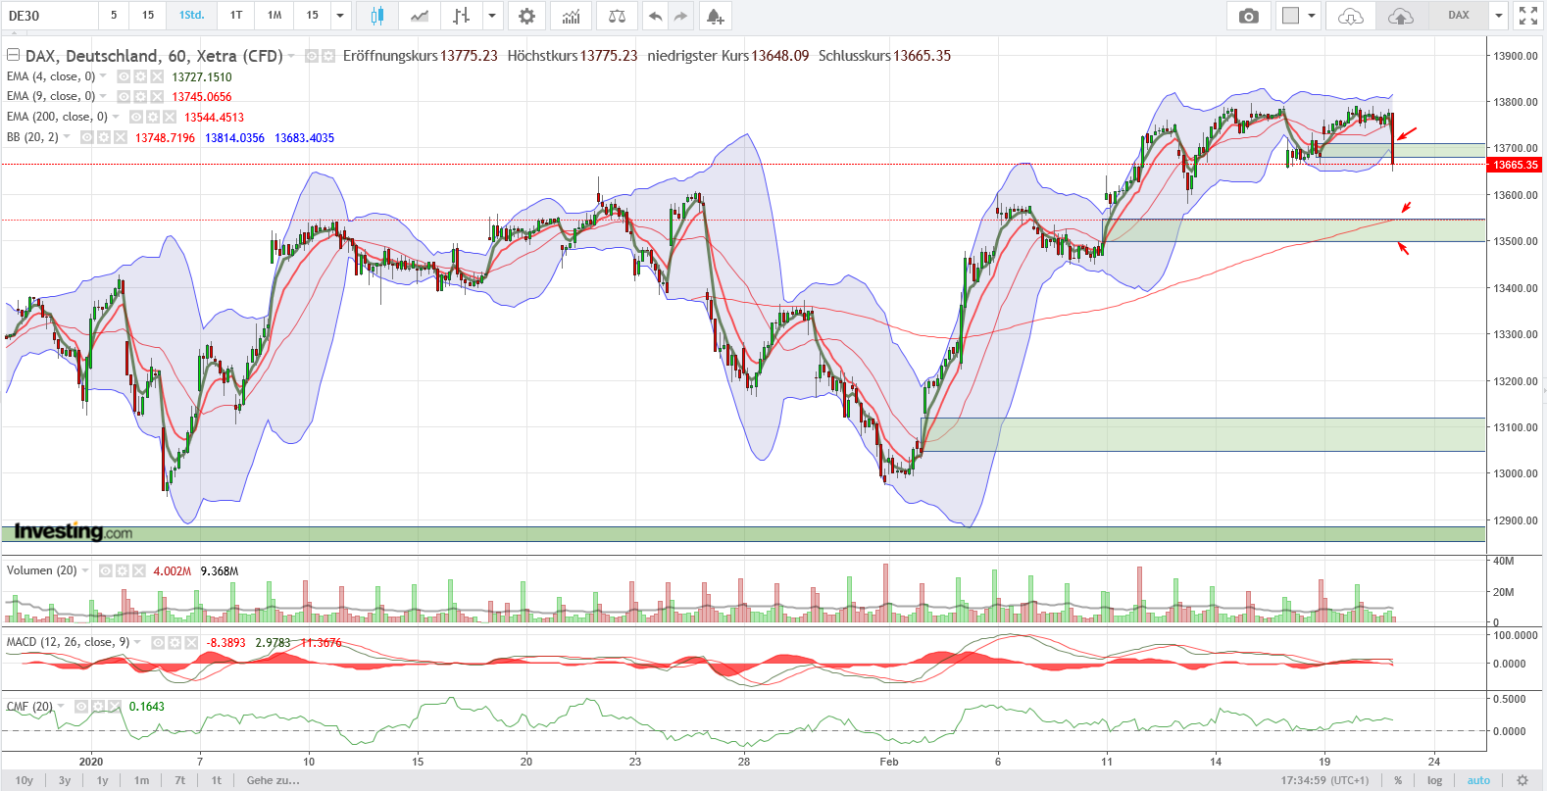Open chart settings gear
Screen dimensions: 1547x791
(526, 16)
